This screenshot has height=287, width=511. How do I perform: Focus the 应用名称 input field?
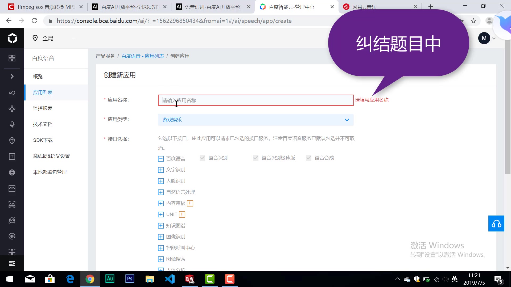click(256, 100)
